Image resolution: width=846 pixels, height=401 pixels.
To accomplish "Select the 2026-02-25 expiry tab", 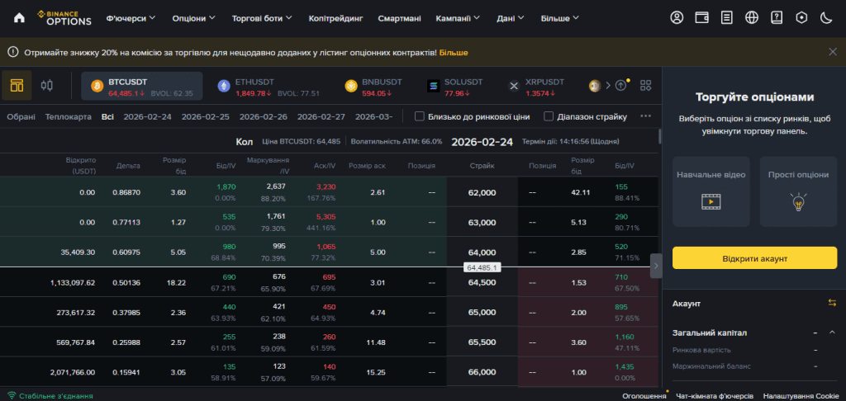I will coord(206,116).
